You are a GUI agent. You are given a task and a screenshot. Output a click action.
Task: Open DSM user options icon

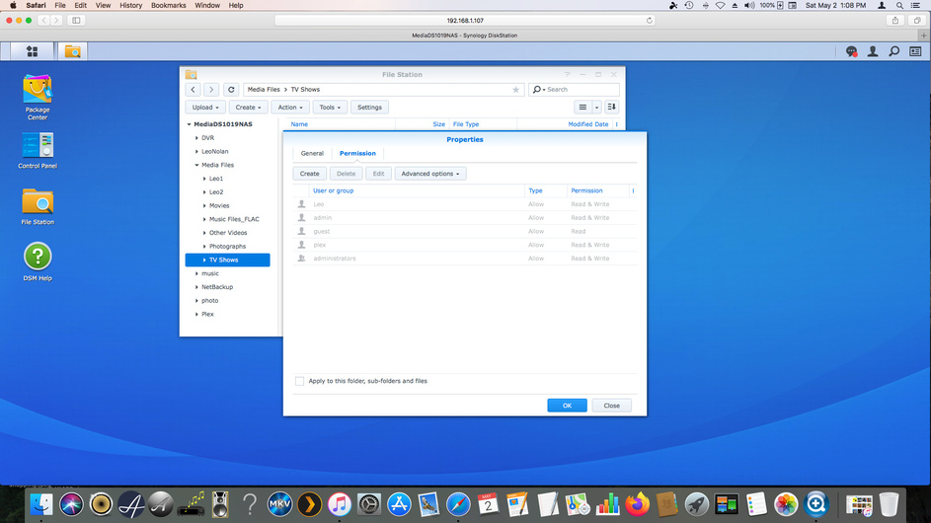(x=873, y=51)
